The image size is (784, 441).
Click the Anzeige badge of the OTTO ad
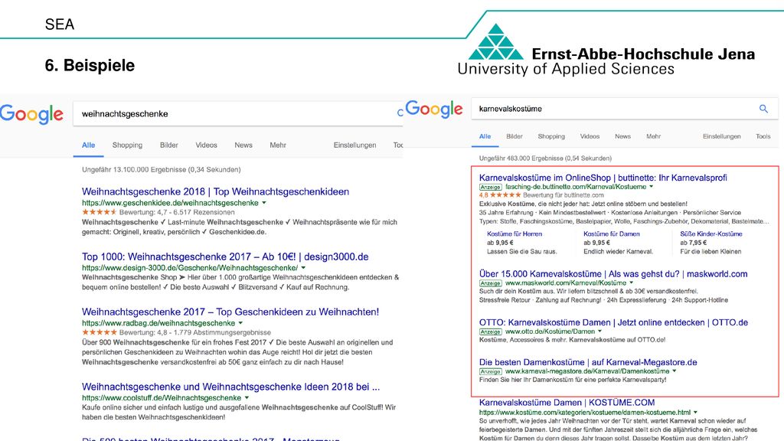pos(491,332)
